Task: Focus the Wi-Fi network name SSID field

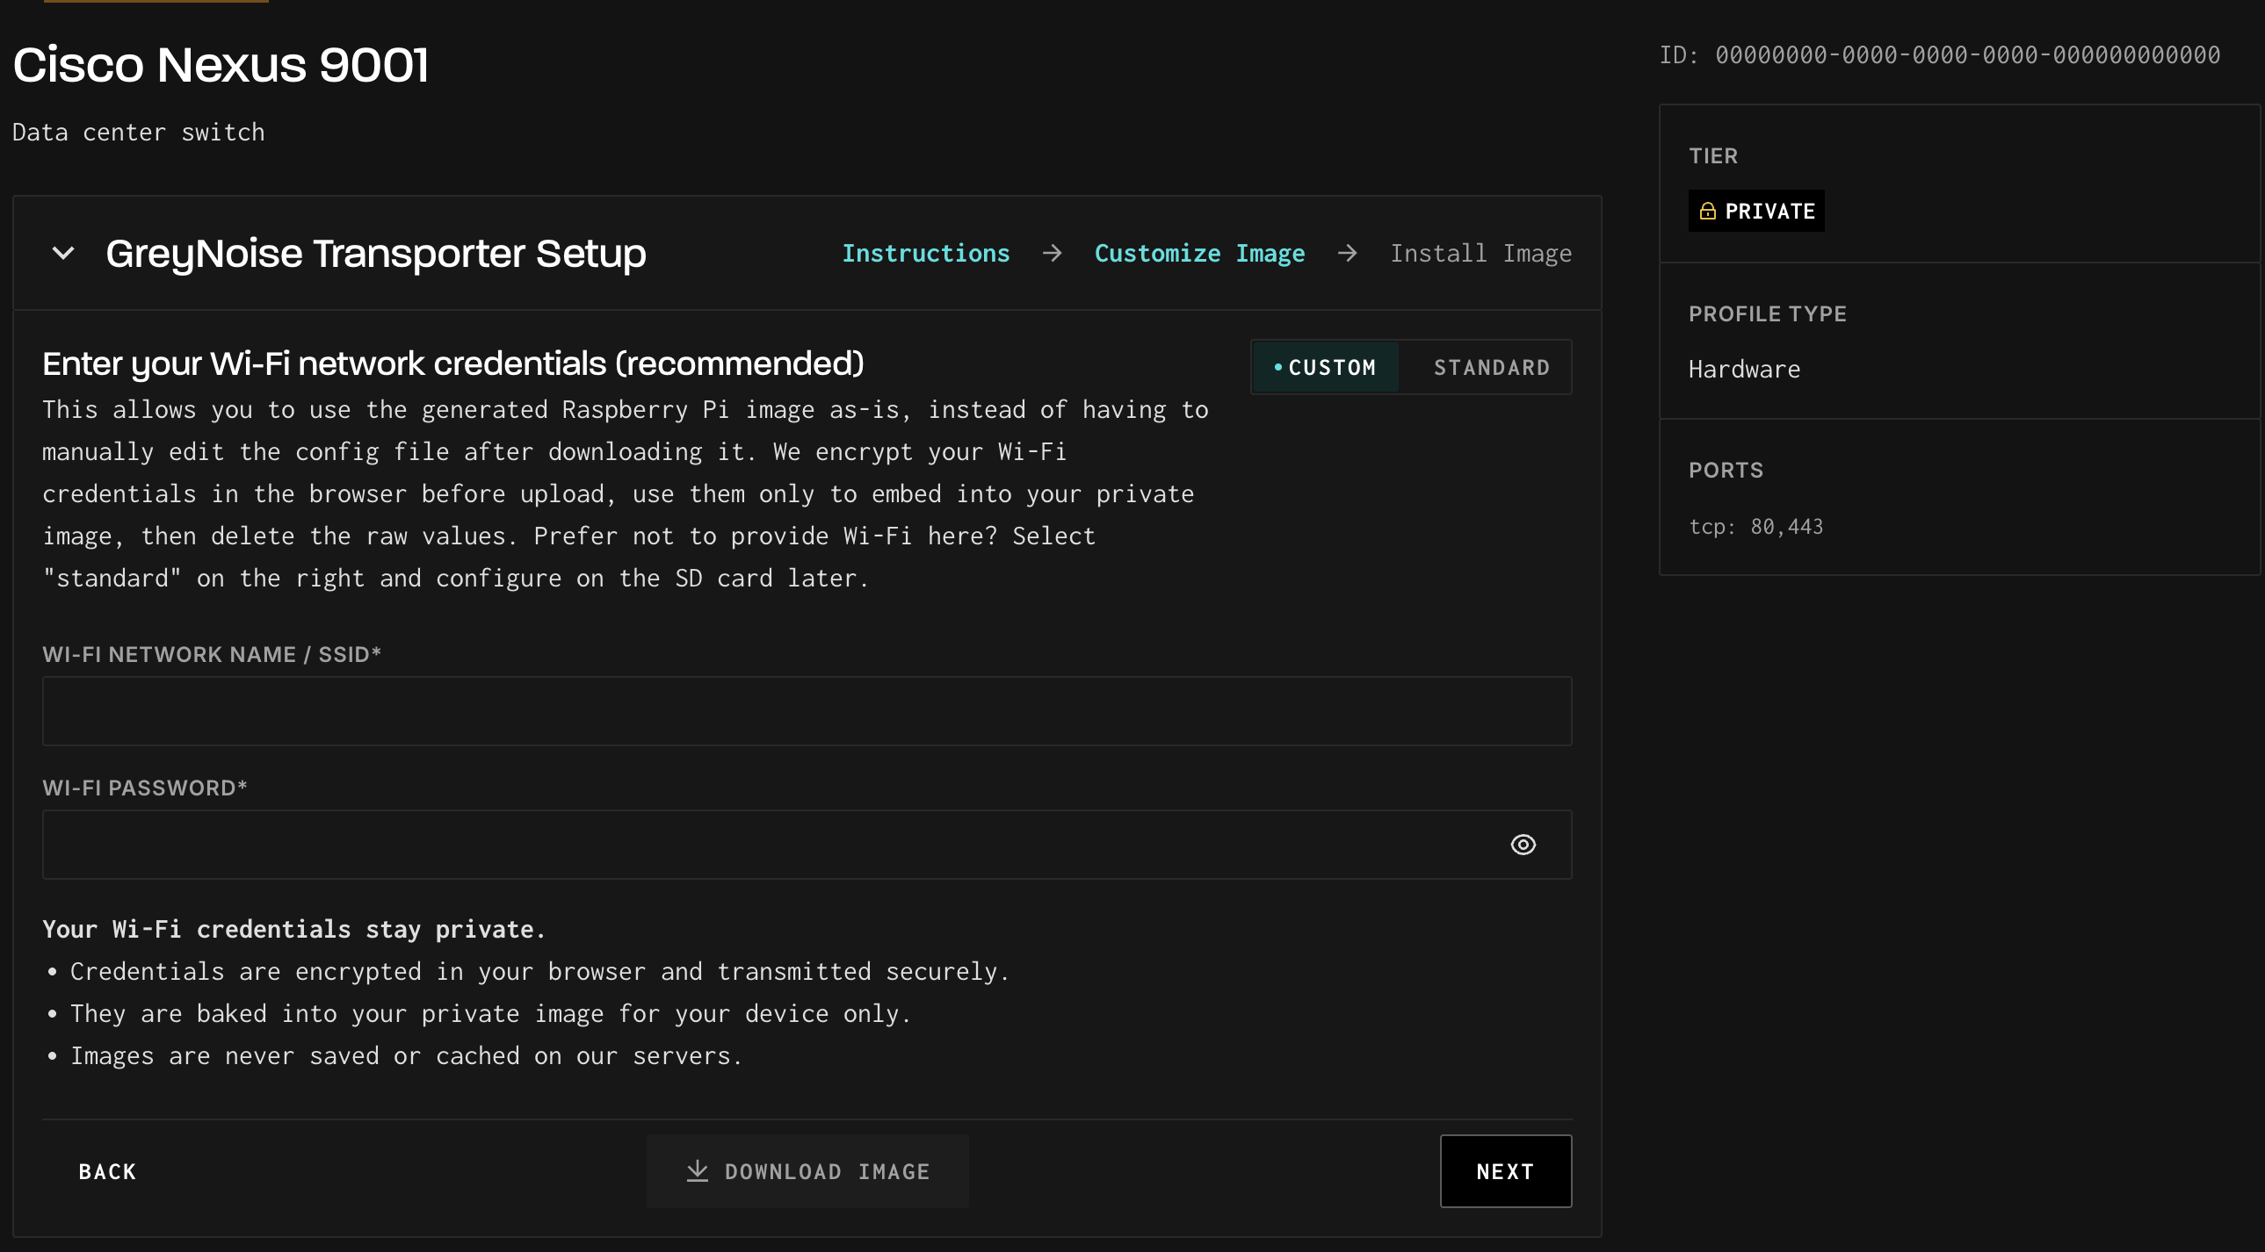Action: coord(807,711)
